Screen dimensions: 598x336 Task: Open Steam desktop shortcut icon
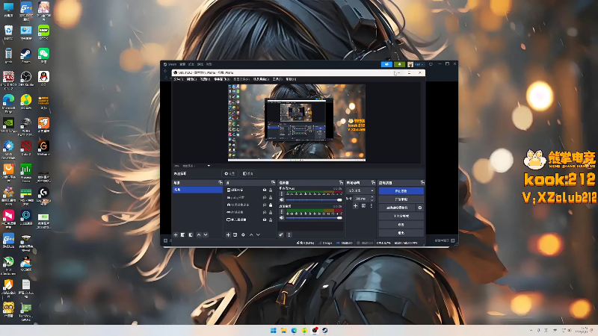click(26, 55)
